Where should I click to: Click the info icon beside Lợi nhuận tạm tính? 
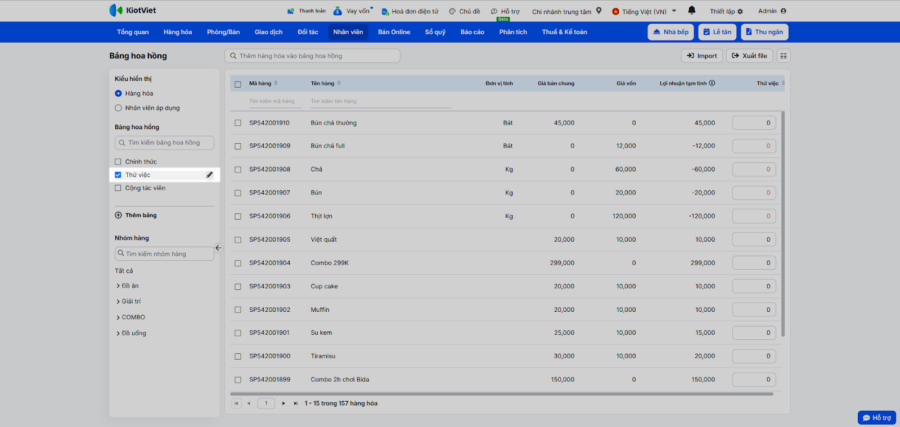[712, 83]
